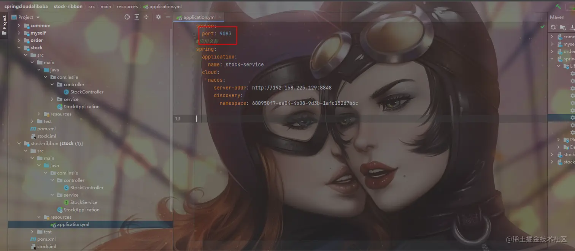Viewport: 575px width, 251px height.
Task: Expand test folder under stock module
Action: (32, 122)
